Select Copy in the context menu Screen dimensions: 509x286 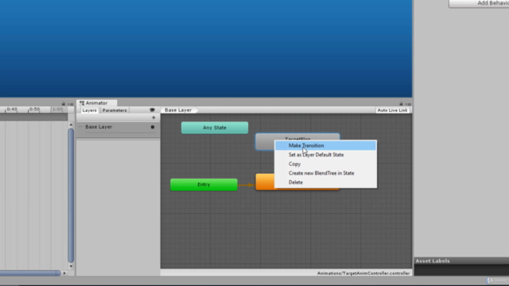tap(325, 164)
